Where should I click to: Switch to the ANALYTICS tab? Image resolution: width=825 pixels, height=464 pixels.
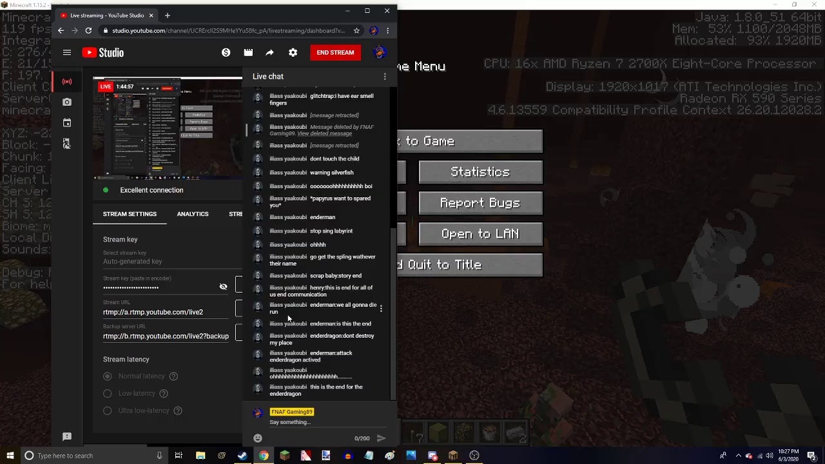pyautogui.click(x=193, y=214)
